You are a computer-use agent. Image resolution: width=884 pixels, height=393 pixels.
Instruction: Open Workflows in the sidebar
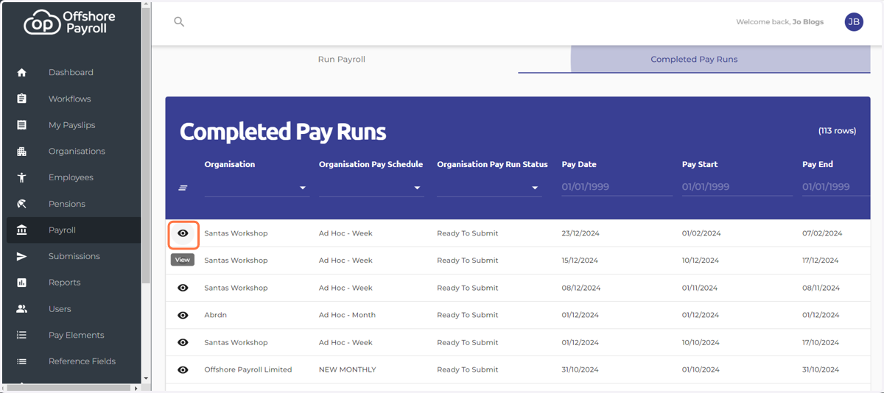(71, 99)
